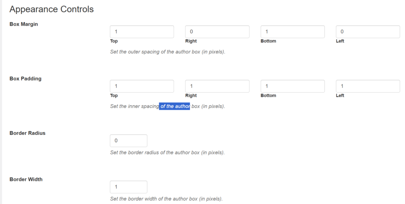Click the Border Radius setting label
Viewport: 405px width, 204px height.
click(x=27, y=133)
